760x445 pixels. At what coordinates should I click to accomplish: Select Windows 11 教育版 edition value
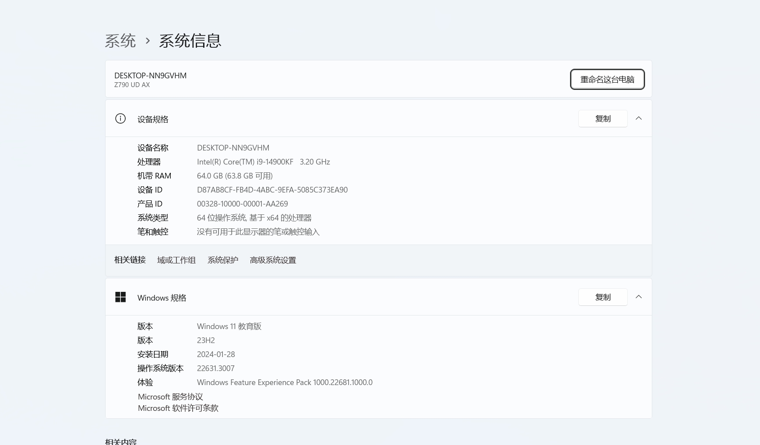point(229,326)
